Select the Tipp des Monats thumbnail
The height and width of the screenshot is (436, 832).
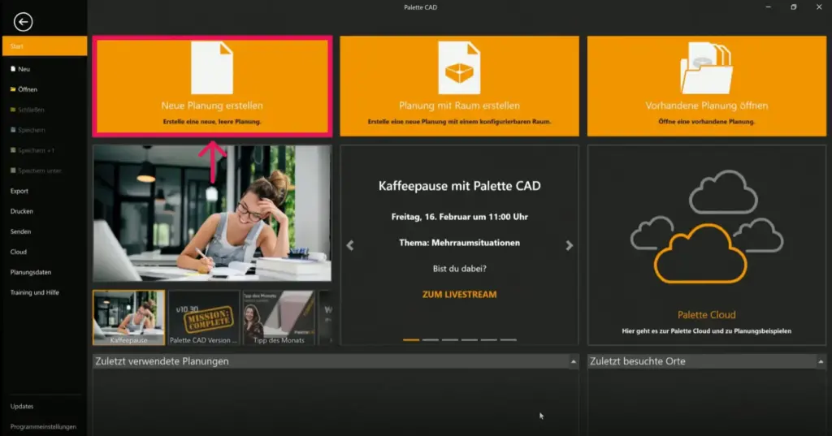tap(279, 317)
